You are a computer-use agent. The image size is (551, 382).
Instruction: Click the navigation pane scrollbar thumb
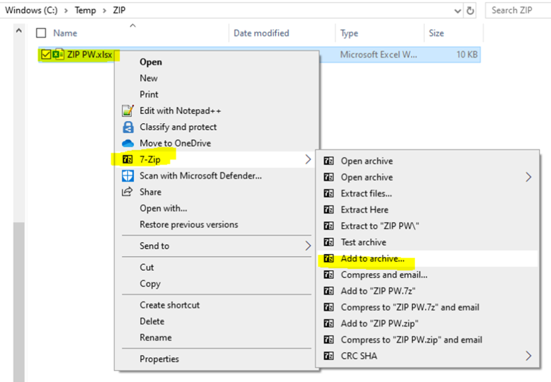click(19, 302)
